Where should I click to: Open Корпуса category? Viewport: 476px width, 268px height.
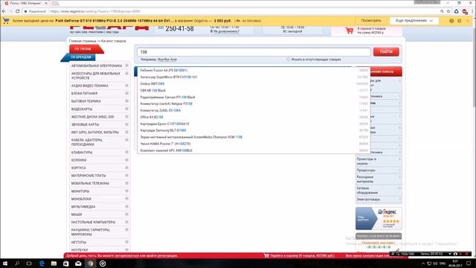click(x=79, y=167)
